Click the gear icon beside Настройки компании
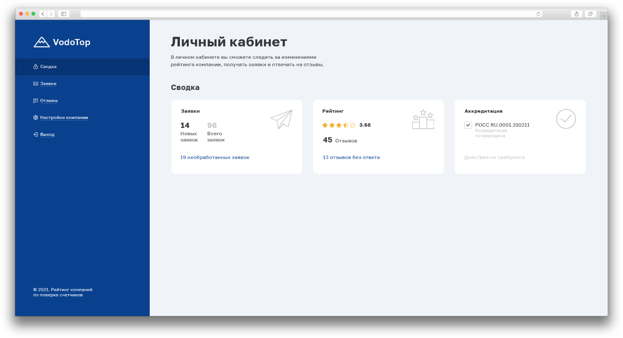This screenshot has width=623, height=338. point(35,117)
